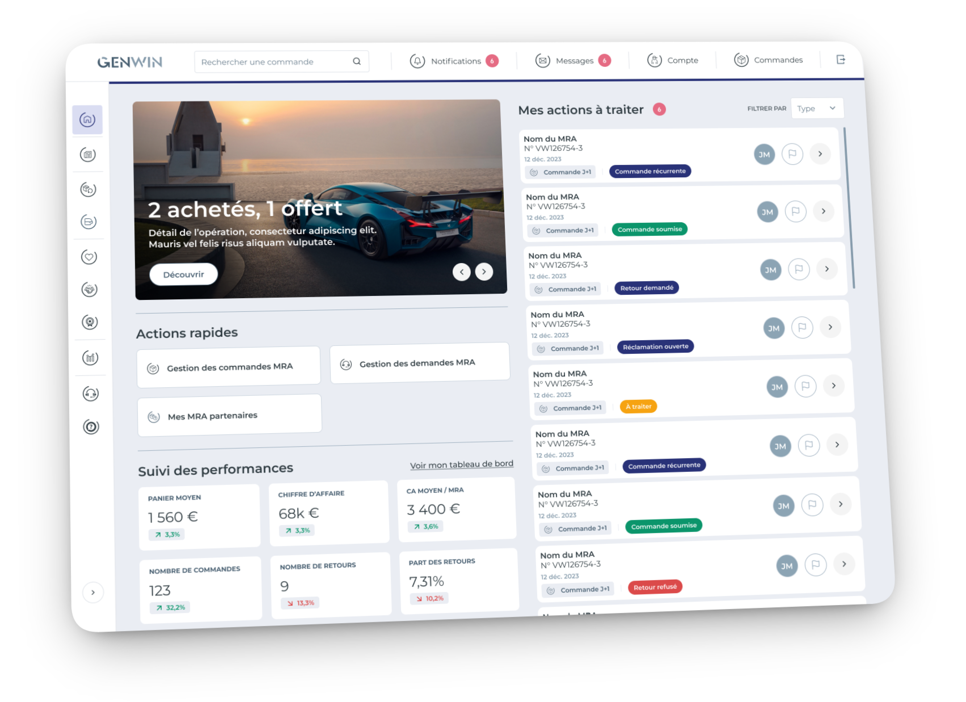Viewport: 966px width, 702px height.
Task: Click the 13,3% trend chip
Action: 300,603
